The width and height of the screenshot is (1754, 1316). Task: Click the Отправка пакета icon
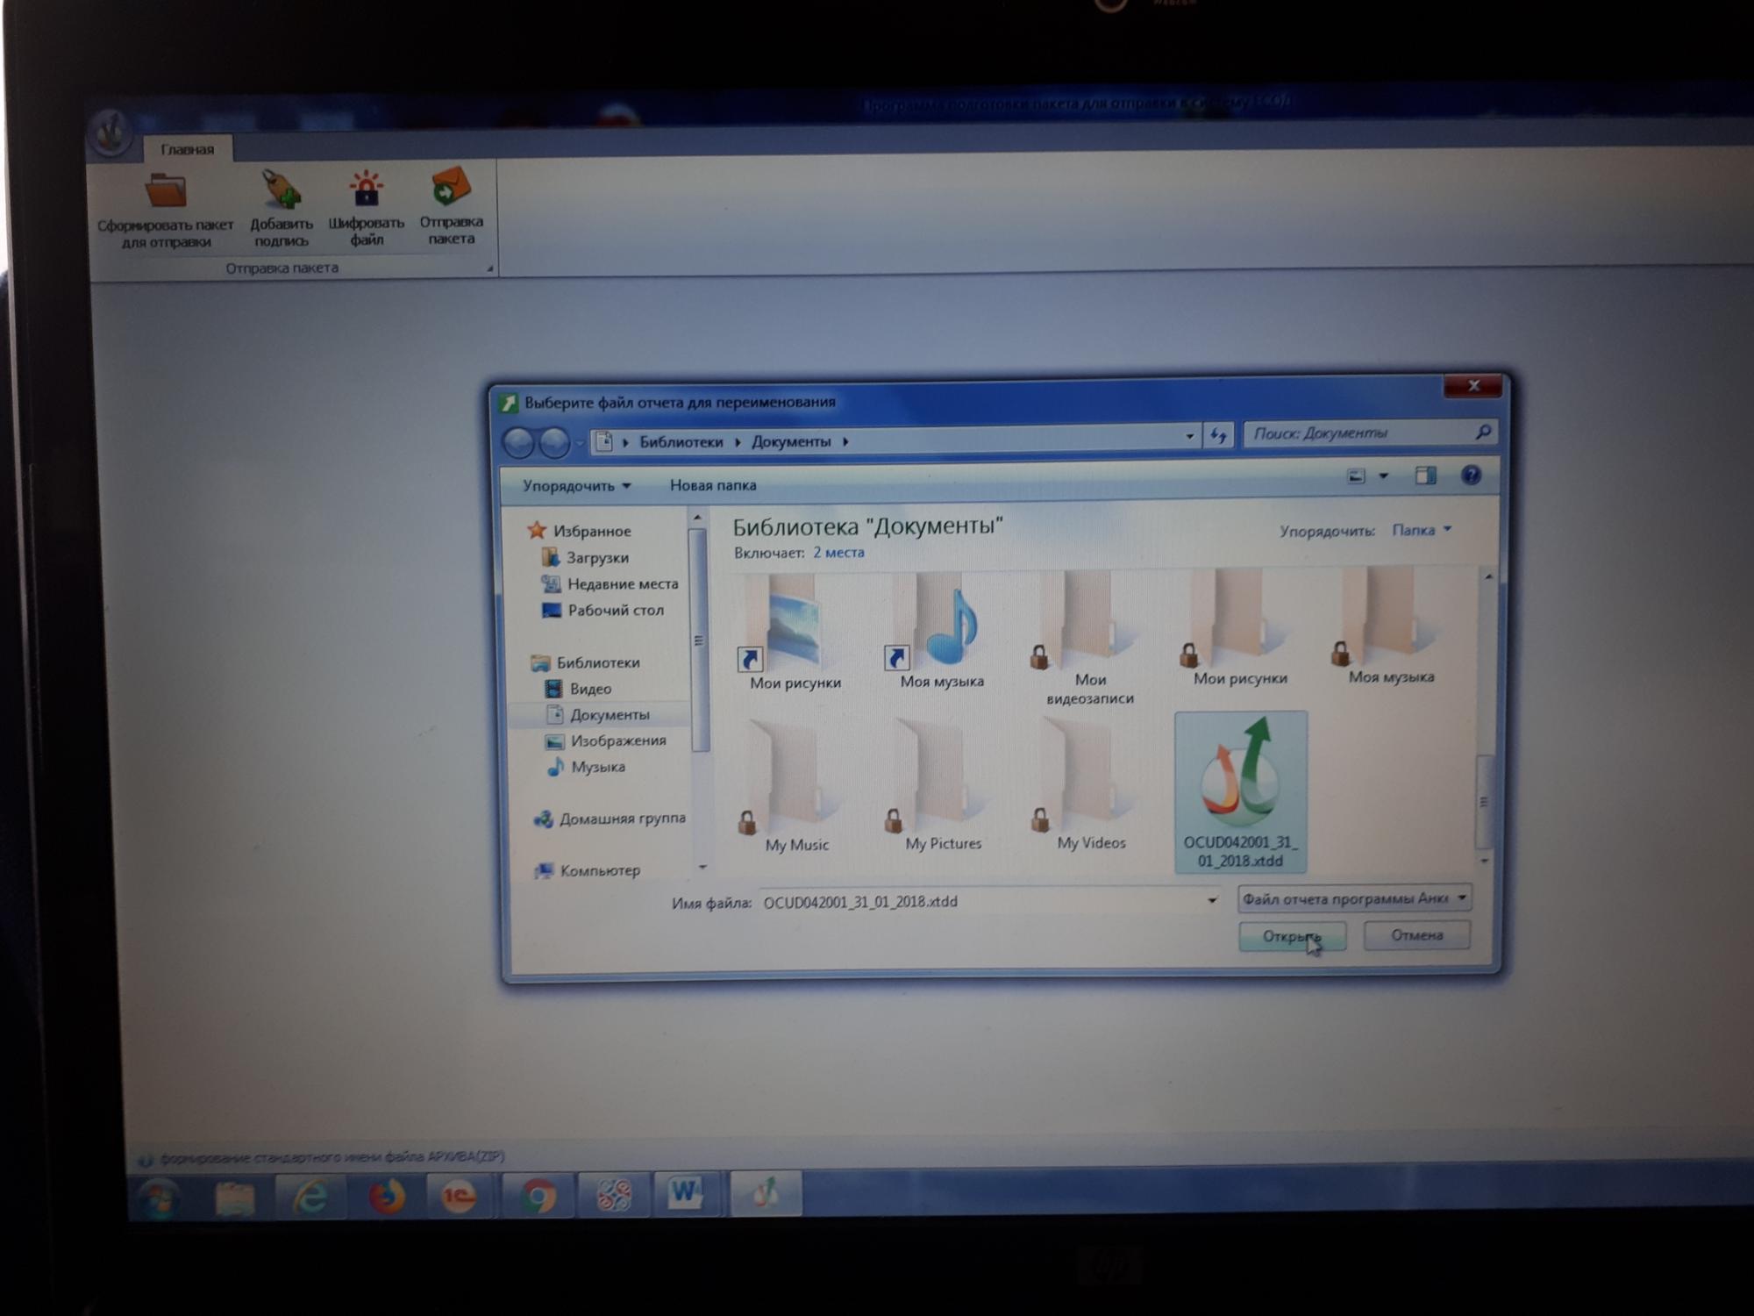click(452, 186)
